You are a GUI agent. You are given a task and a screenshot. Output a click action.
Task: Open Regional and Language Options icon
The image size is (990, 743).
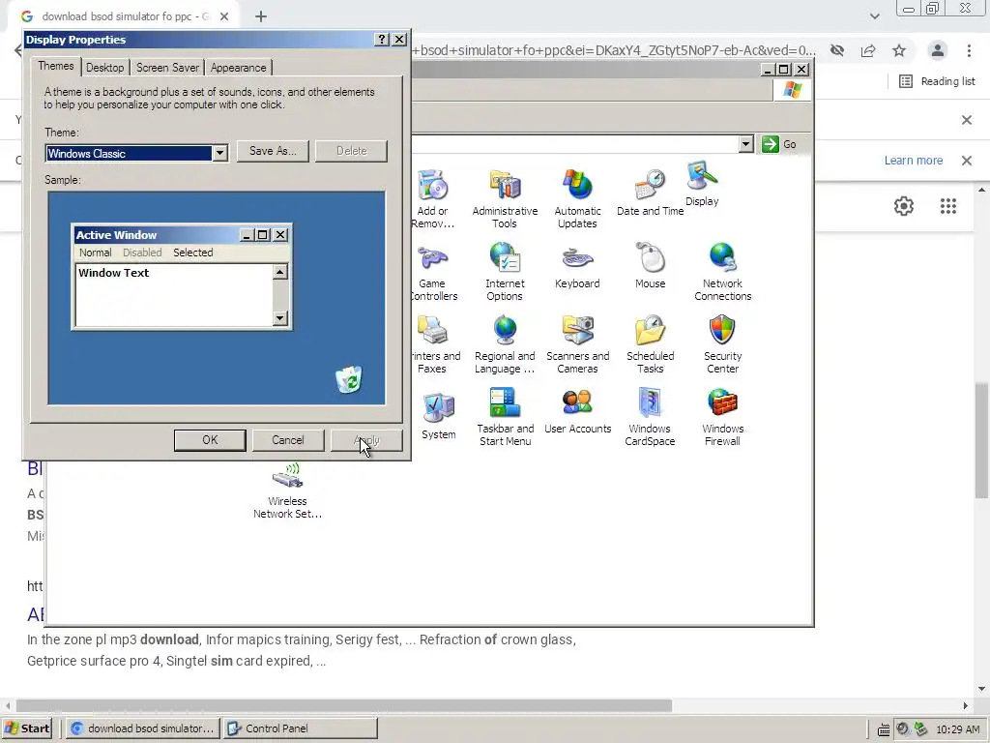coord(505,344)
